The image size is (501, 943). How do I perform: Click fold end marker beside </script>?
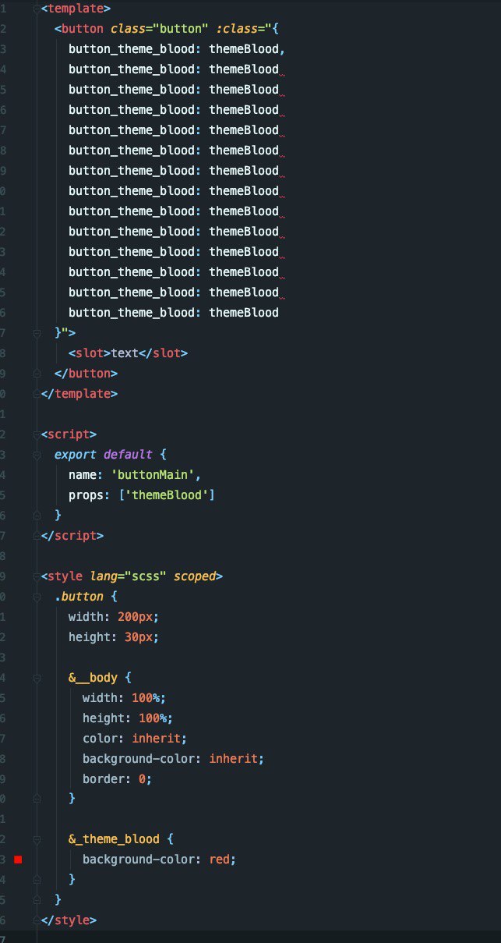coord(36,536)
